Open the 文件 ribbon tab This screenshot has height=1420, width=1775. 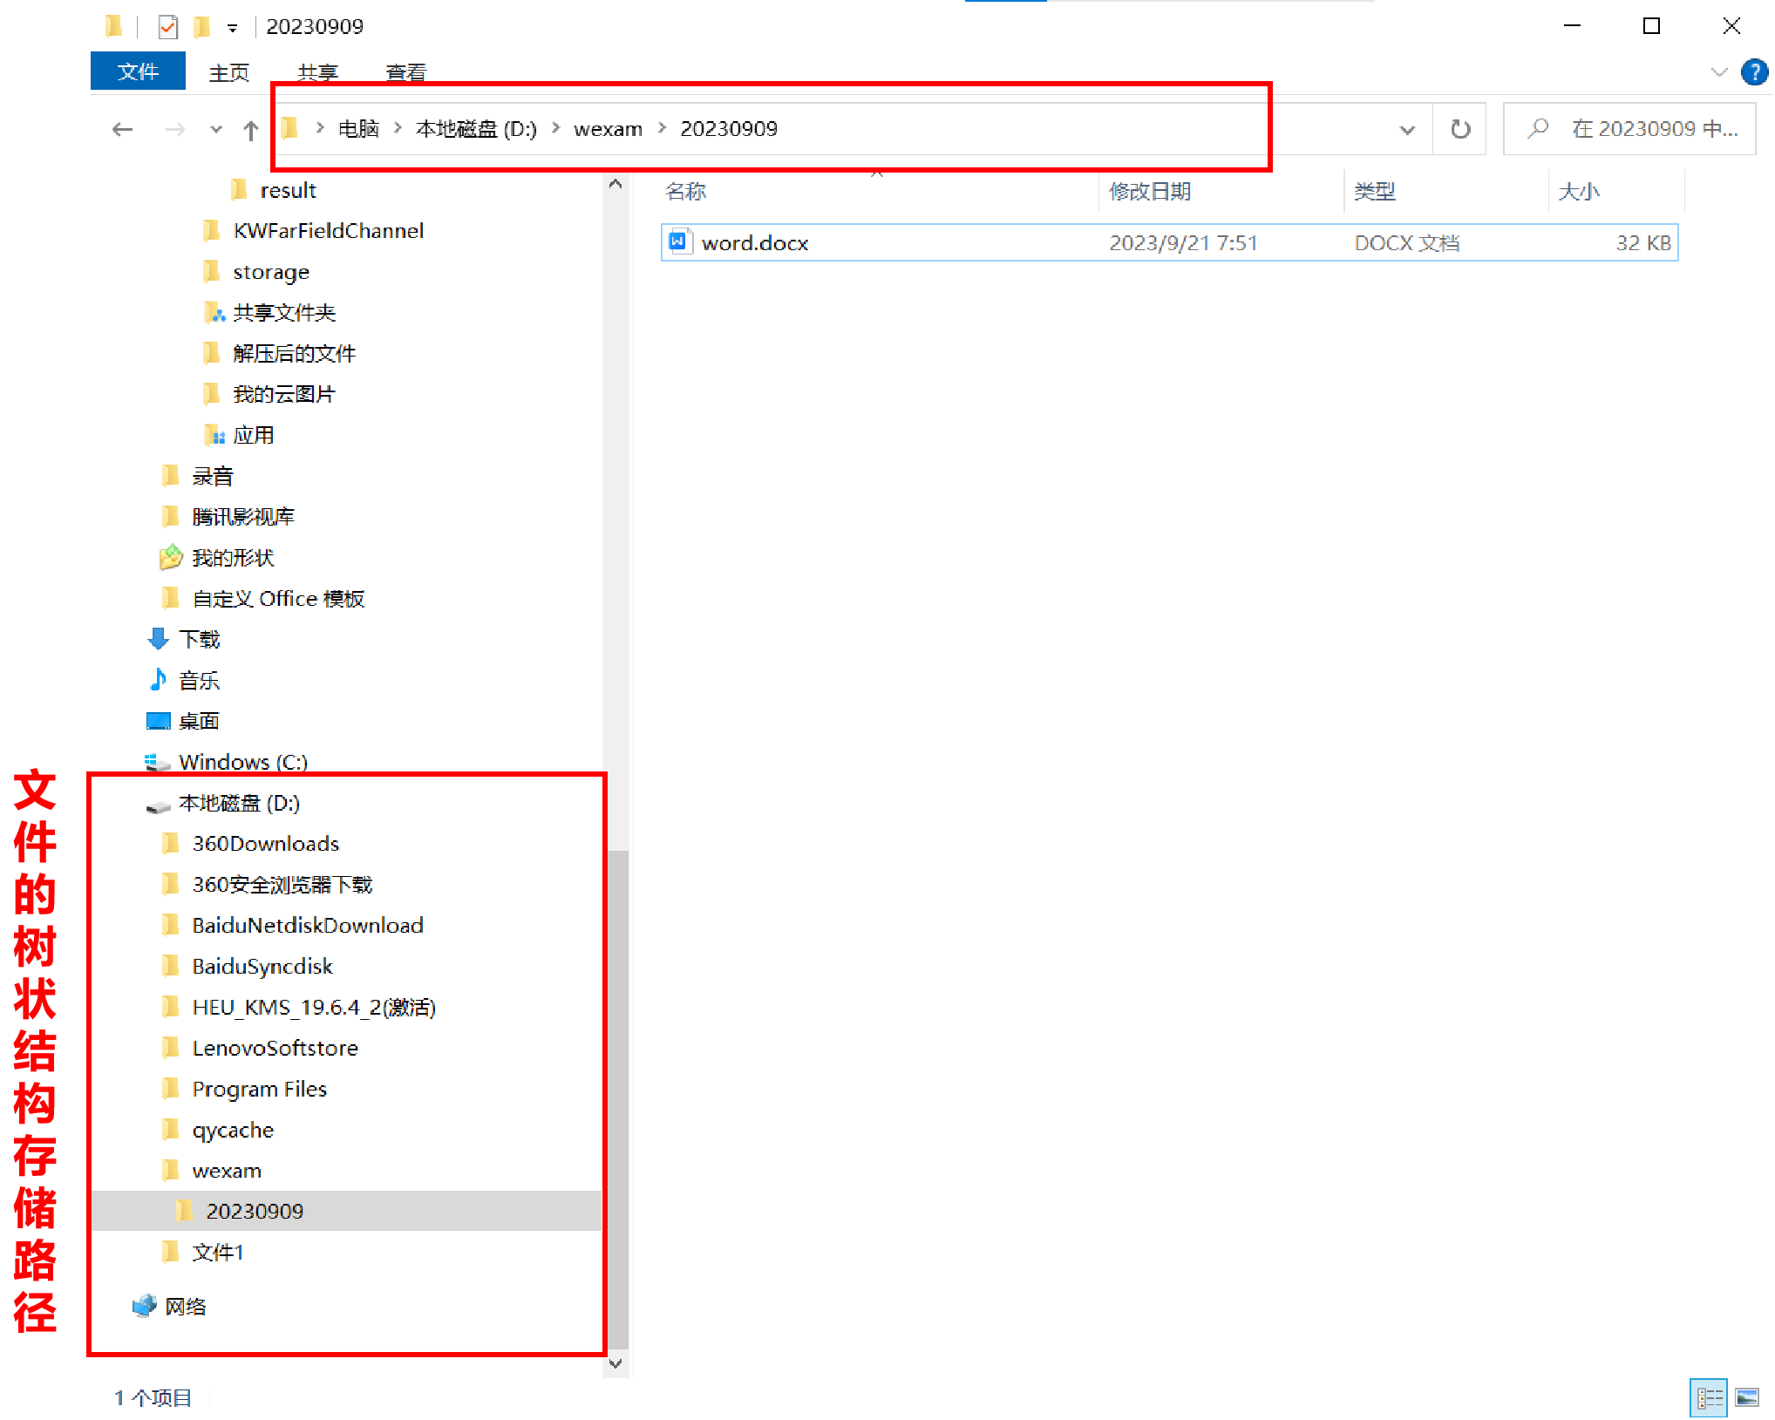pyautogui.click(x=138, y=71)
